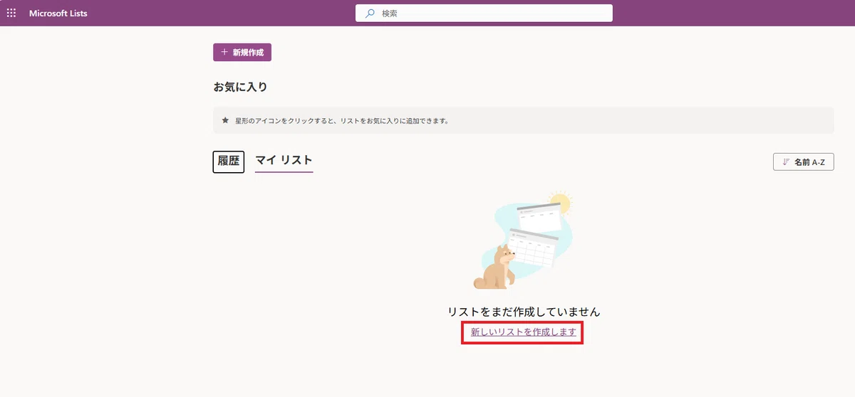Open the 名前 A-Z sort dropdown

point(804,162)
